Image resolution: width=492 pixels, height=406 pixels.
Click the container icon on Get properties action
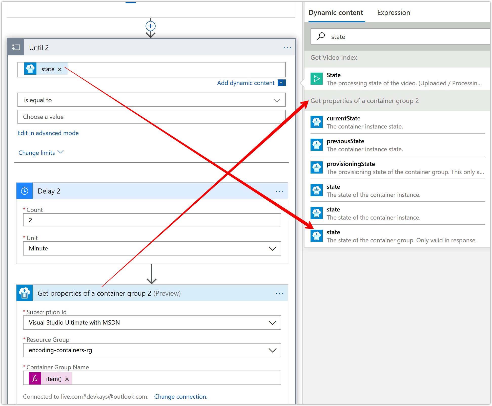(x=24, y=293)
